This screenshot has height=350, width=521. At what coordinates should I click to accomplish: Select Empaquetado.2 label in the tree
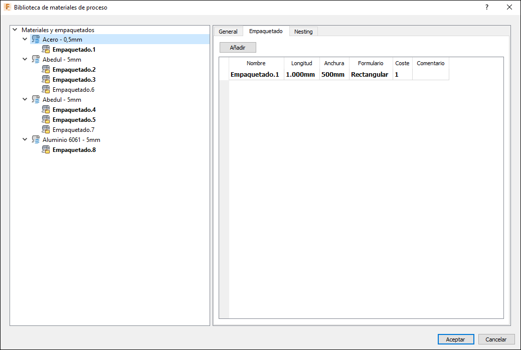(x=74, y=70)
